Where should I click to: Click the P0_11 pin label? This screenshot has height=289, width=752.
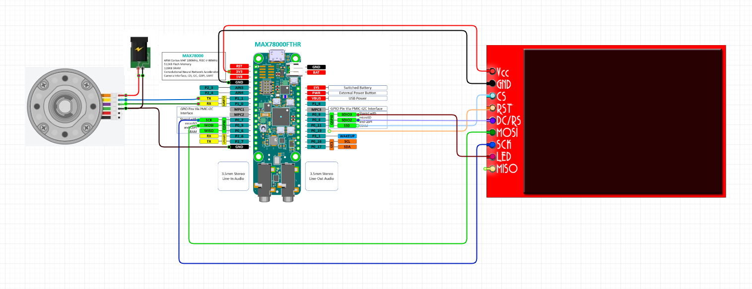click(316, 125)
